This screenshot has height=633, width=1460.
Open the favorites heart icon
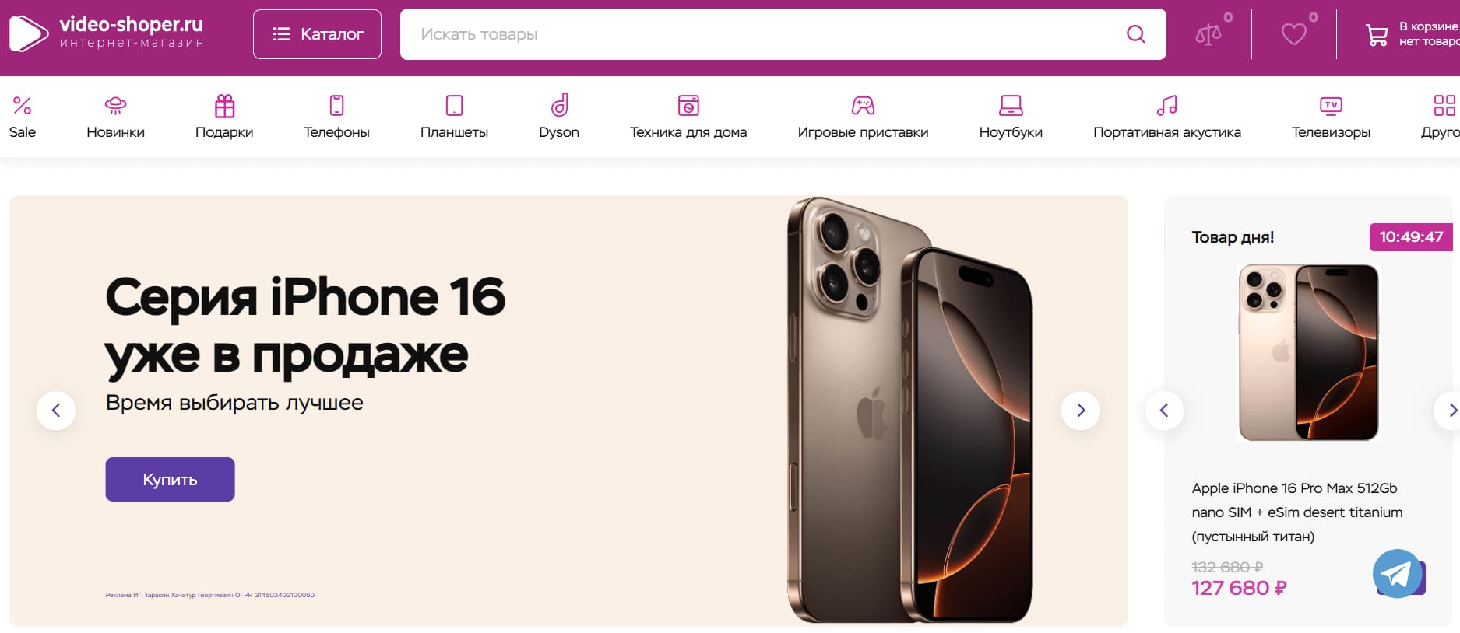[x=1294, y=34]
